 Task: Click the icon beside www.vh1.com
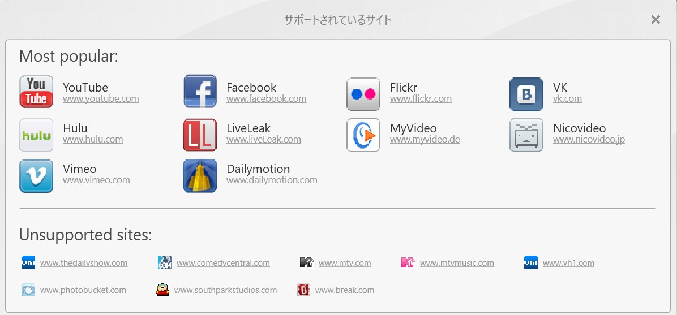(x=530, y=262)
